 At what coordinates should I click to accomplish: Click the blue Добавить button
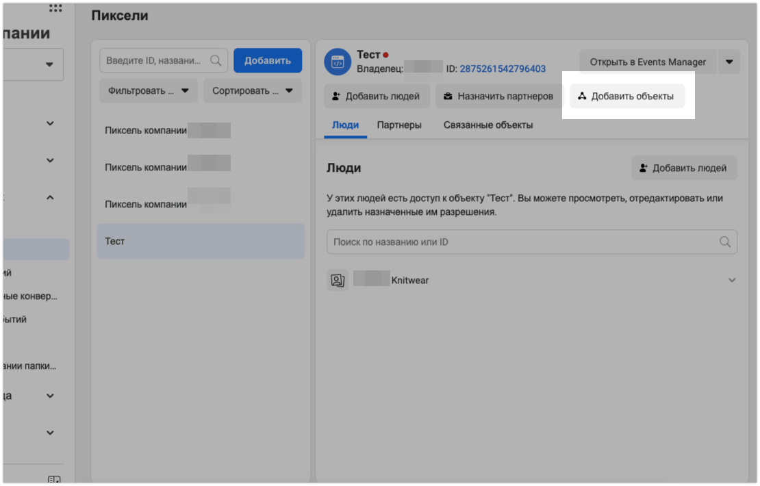point(268,60)
